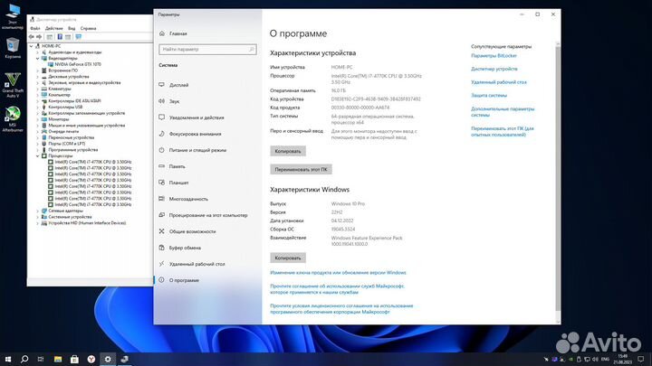Click Back arrow in Device Manager toolbar

[32, 37]
